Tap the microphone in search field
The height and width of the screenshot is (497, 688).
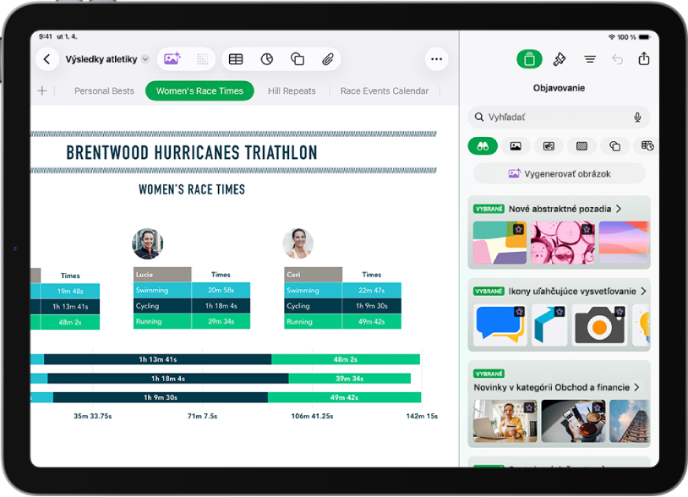click(x=637, y=117)
